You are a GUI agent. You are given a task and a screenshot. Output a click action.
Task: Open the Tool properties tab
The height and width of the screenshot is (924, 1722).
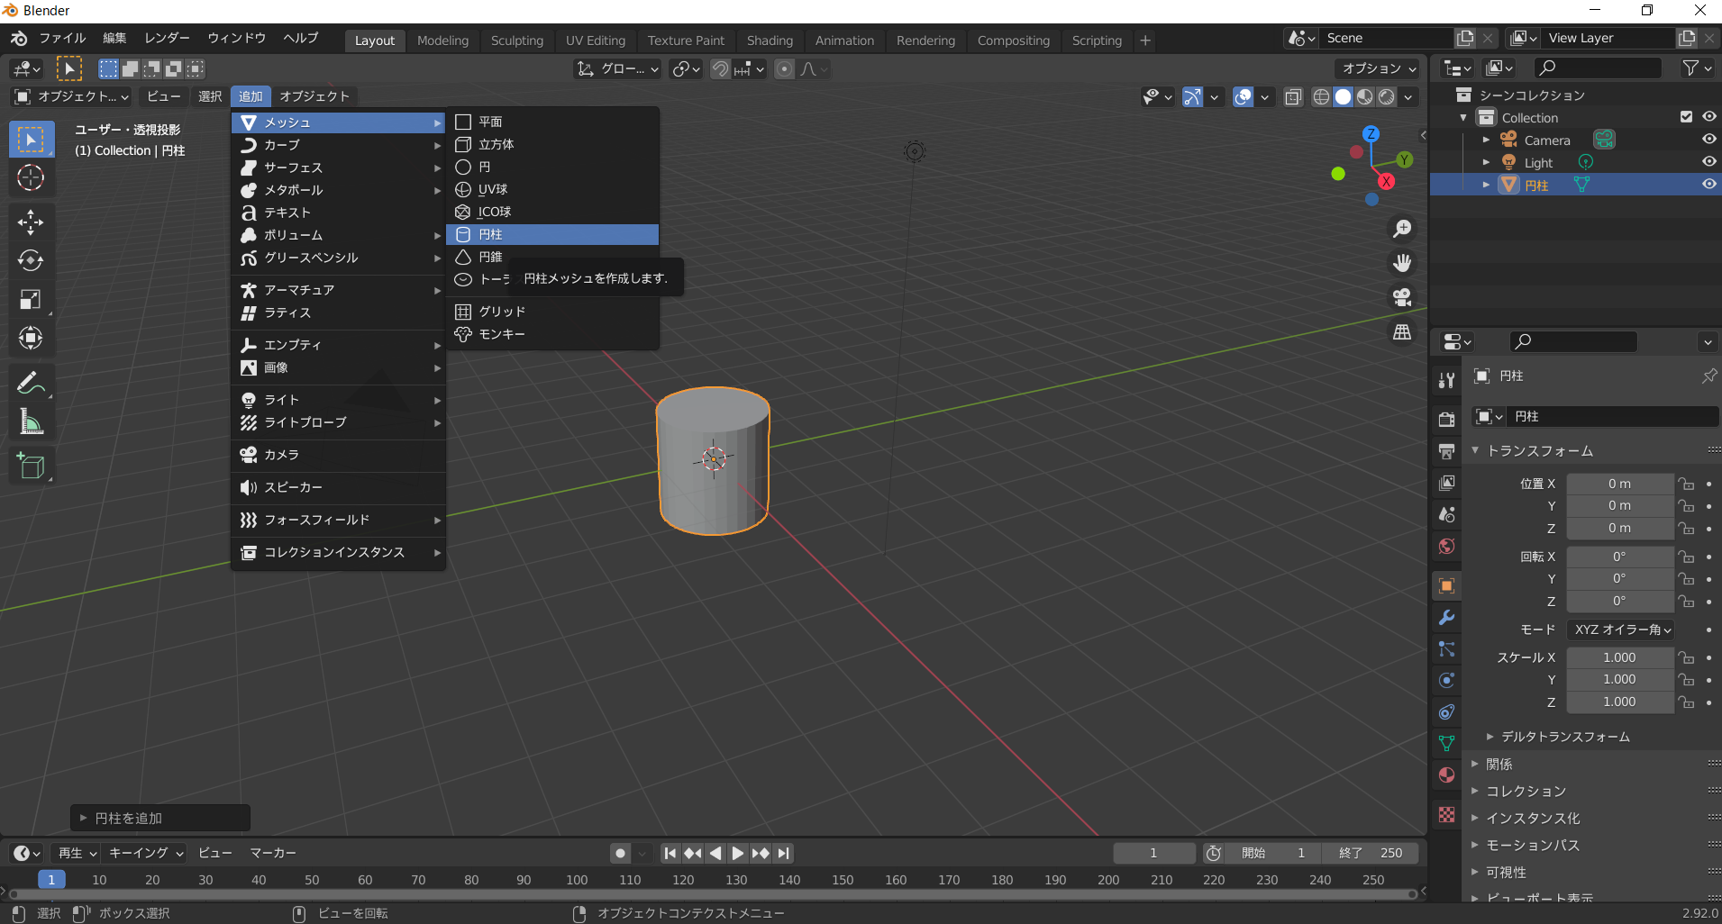click(1446, 380)
